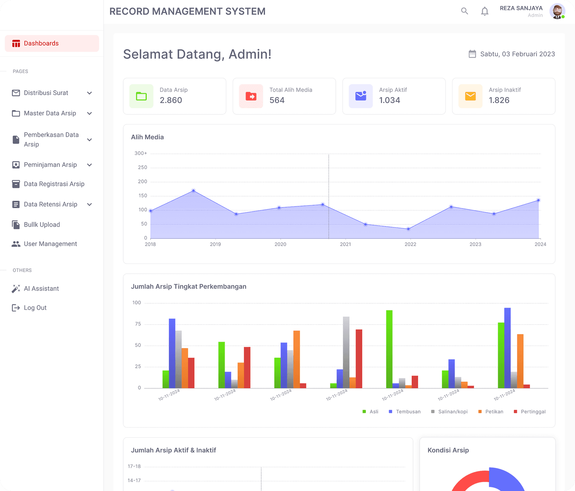The image size is (575, 491).
Task: Click the Pemberkasan Data Arsip file icon
Action: tap(16, 140)
